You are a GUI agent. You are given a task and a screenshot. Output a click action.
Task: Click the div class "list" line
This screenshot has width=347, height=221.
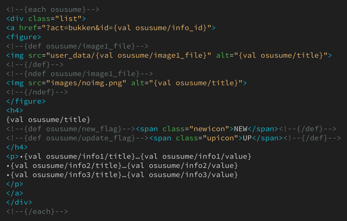(x=46, y=19)
